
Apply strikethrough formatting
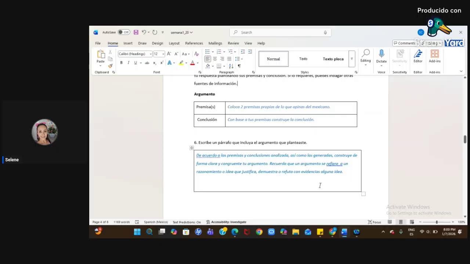(147, 63)
